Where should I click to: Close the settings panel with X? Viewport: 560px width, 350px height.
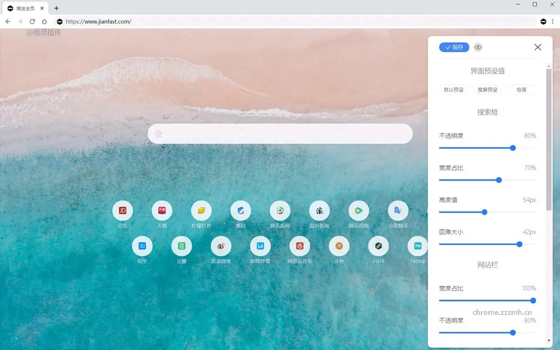pos(538,47)
